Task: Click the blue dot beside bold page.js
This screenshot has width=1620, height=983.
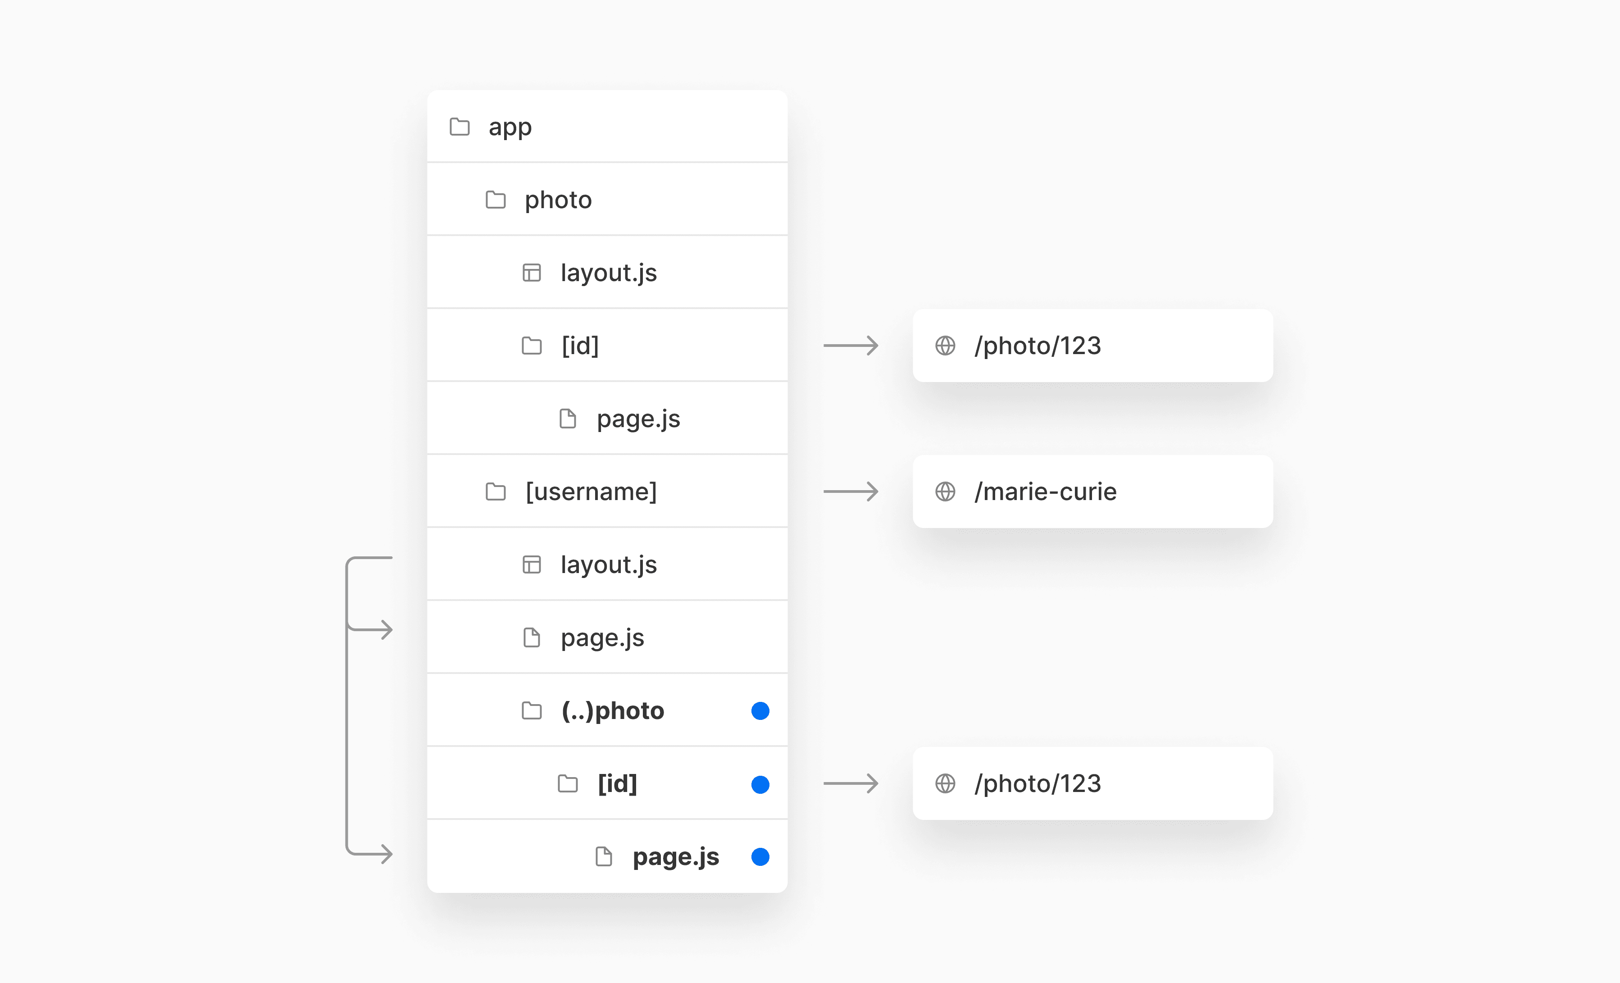Action: tap(760, 857)
